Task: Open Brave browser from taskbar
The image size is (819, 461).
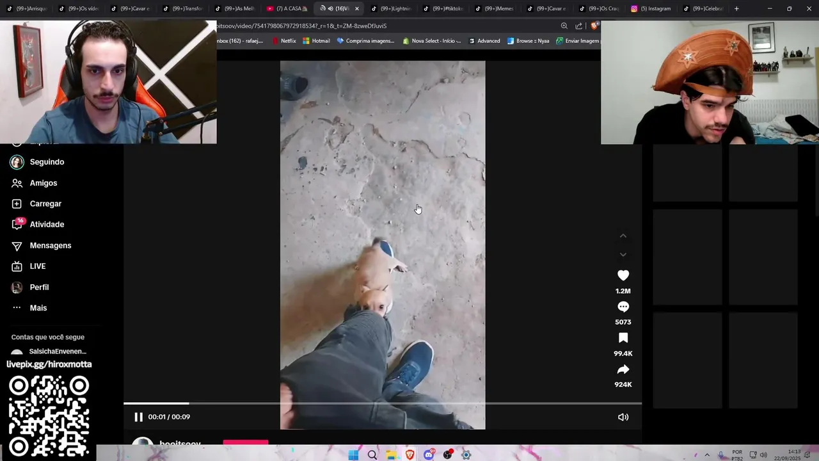Action: coord(409,455)
